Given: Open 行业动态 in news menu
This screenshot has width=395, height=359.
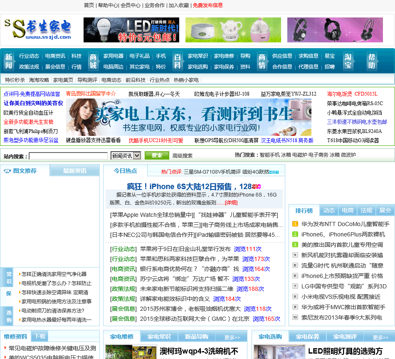Looking at the screenshot, I should tap(29, 56).
